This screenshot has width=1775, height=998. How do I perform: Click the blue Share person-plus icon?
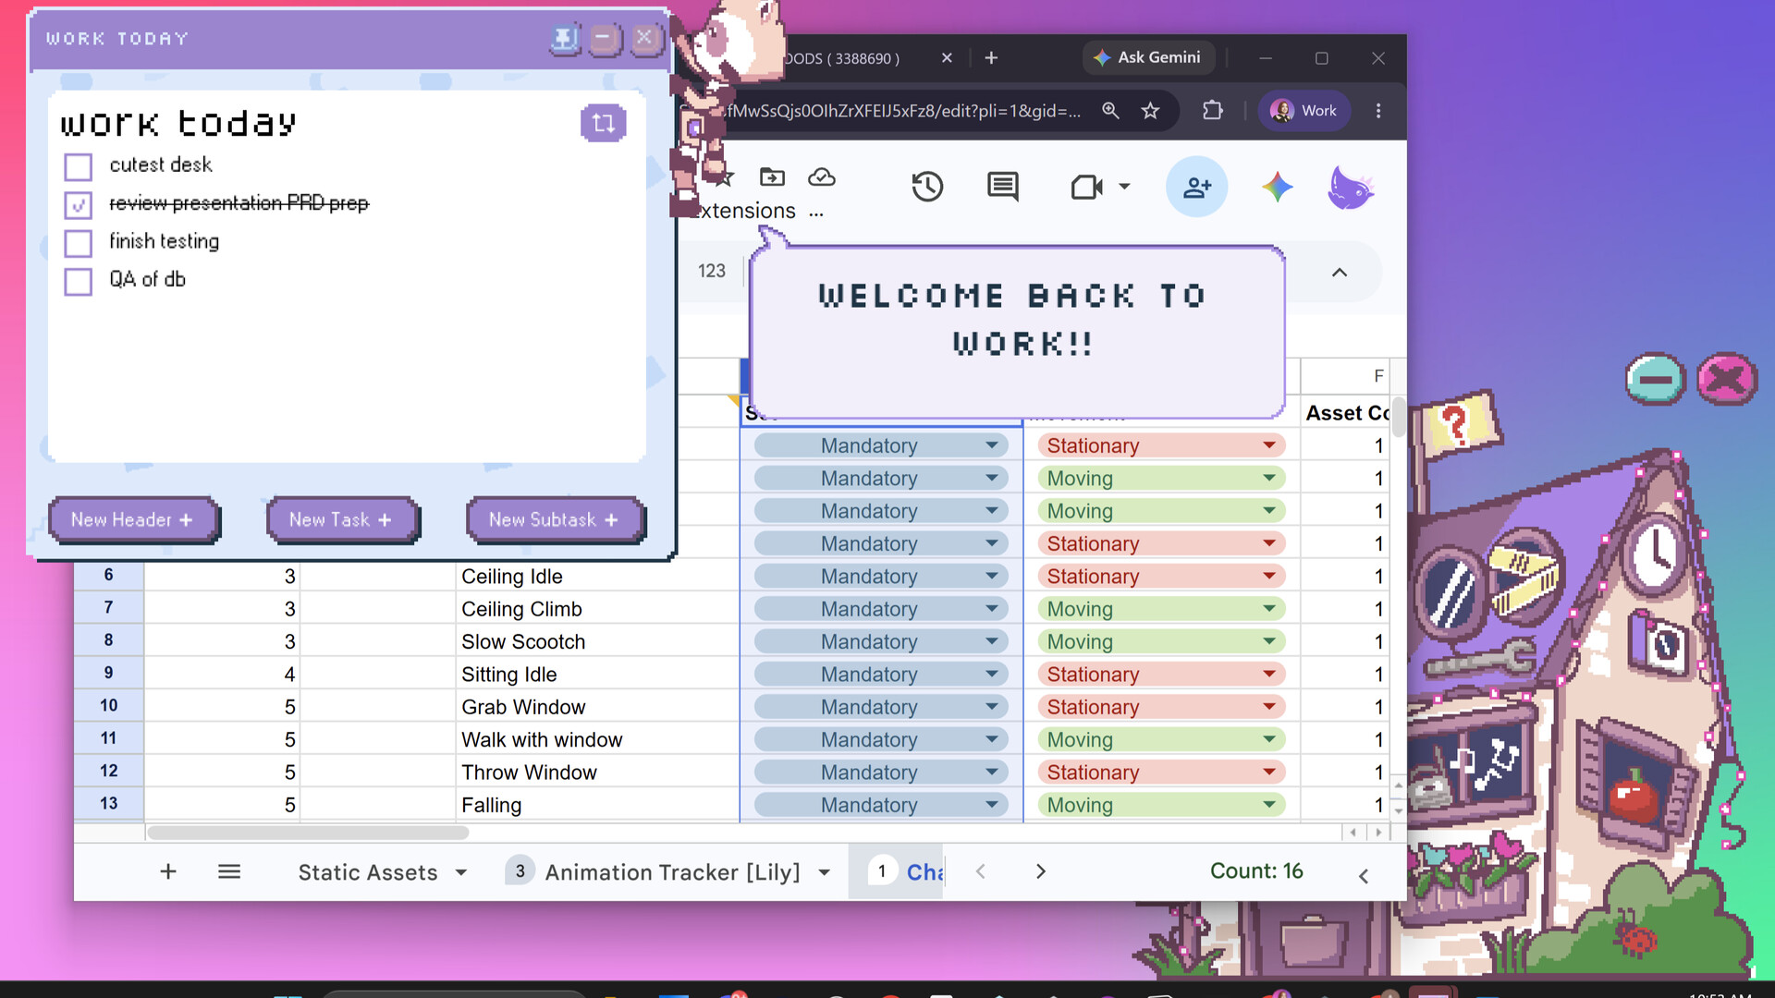point(1196,187)
